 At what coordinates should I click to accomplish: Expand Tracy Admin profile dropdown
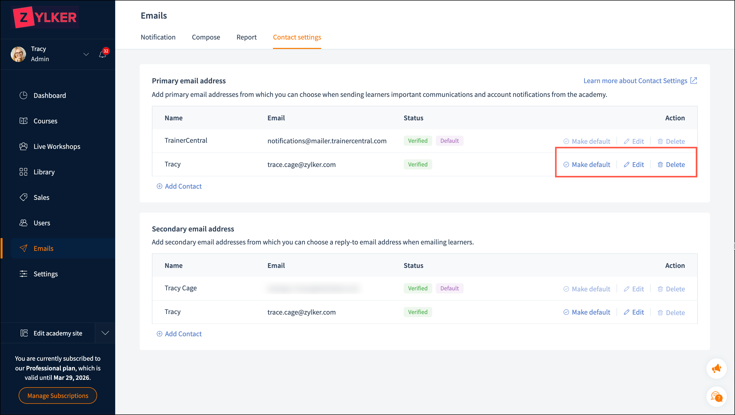pyautogui.click(x=86, y=54)
